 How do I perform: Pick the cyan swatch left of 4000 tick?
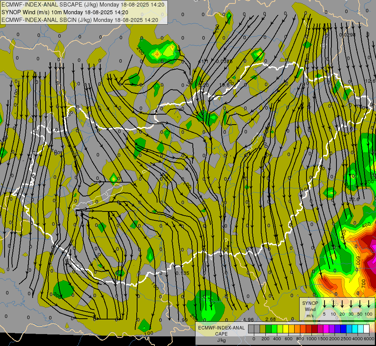(354, 329)
